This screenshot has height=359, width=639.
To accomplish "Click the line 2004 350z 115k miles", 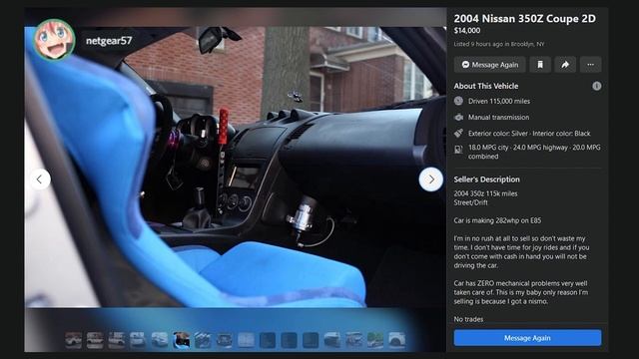I will click(486, 193).
